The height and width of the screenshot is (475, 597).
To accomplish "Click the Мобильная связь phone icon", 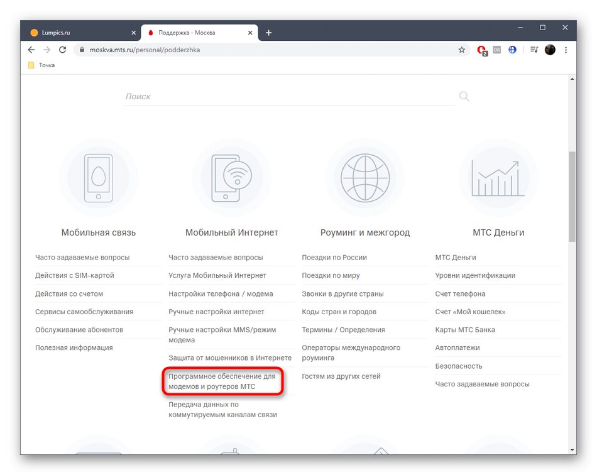I will [98, 178].
